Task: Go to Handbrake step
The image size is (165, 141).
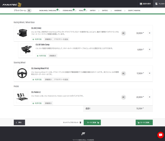Action: coord(118,11)
